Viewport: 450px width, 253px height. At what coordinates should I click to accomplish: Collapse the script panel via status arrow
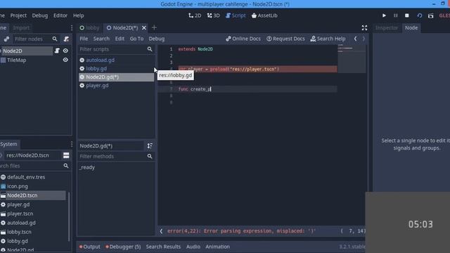(161, 231)
